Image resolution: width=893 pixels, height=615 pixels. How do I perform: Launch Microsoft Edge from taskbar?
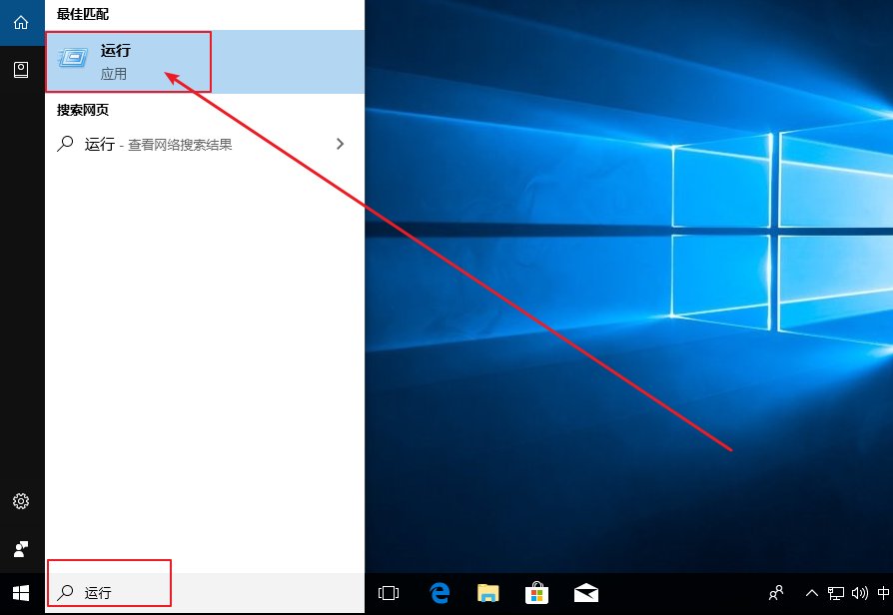pos(440,593)
